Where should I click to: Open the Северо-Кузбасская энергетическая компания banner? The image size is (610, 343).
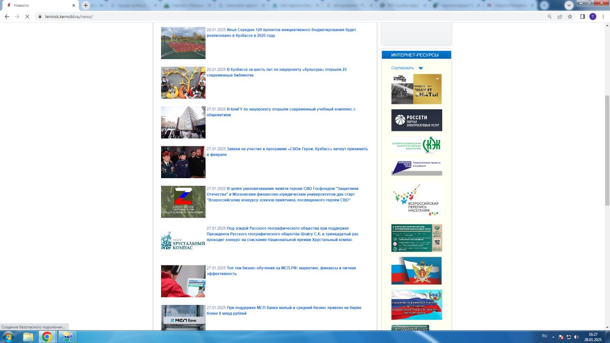tap(417, 145)
